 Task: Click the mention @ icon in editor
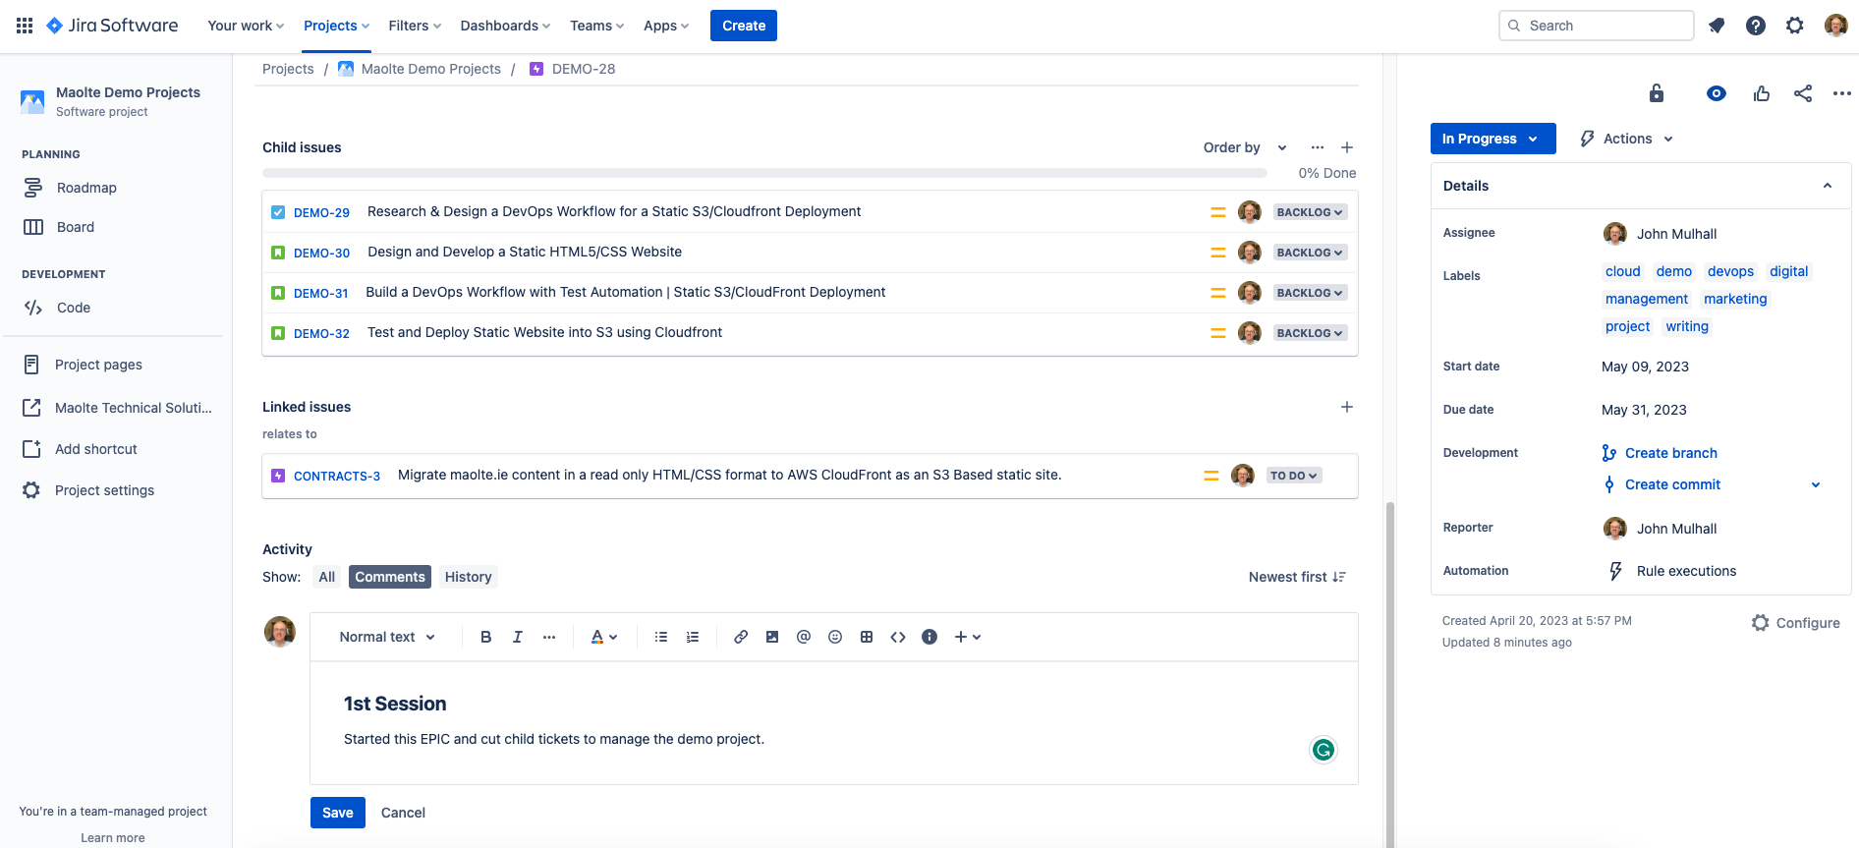(804, 637)
